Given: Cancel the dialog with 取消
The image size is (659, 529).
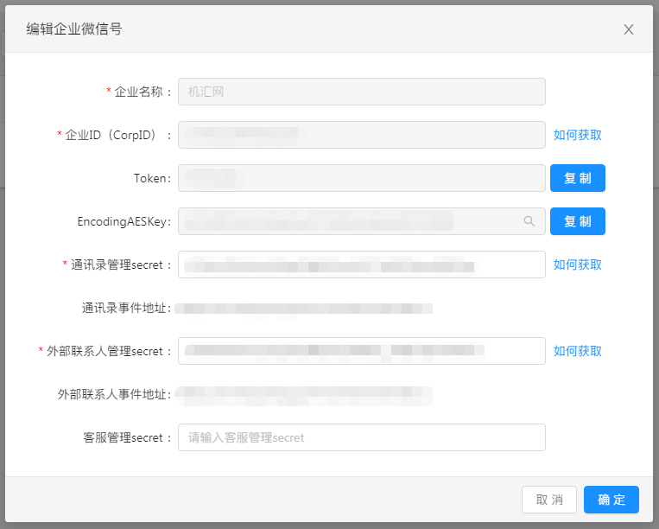Looking at the screenshot, I should click(x=549, y=500).
